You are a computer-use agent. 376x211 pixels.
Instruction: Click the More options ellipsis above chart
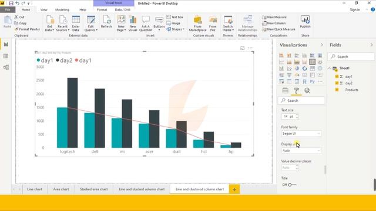coord(250,48)
